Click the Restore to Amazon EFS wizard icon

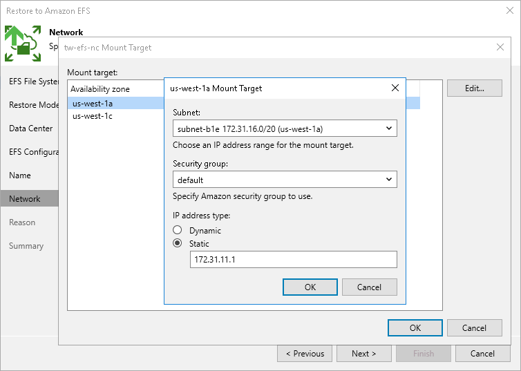click(23, 43)
